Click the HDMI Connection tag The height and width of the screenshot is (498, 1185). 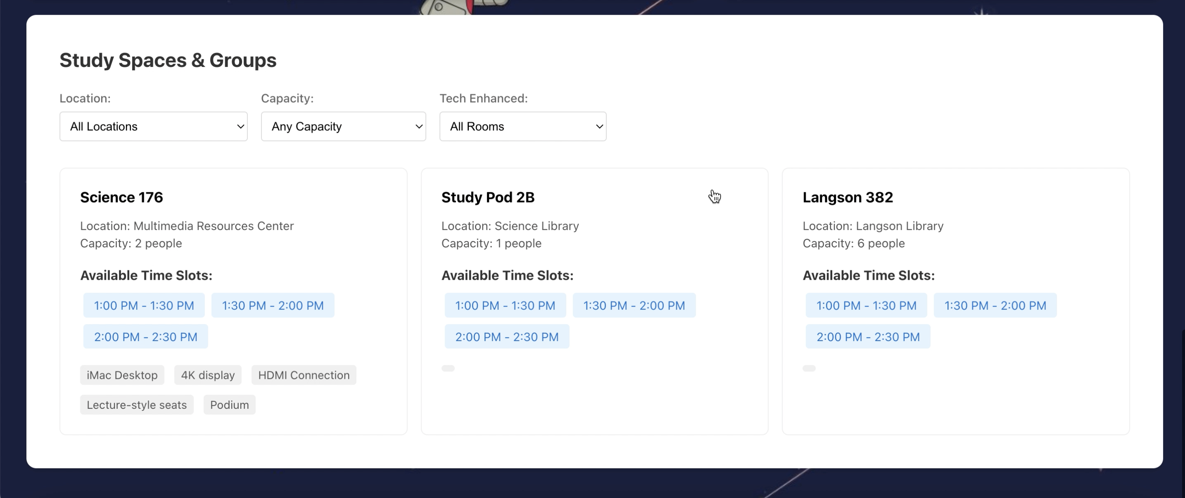point(304,375)
